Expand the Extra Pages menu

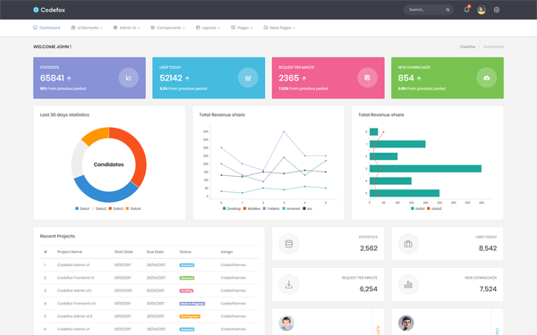[279, 28]
